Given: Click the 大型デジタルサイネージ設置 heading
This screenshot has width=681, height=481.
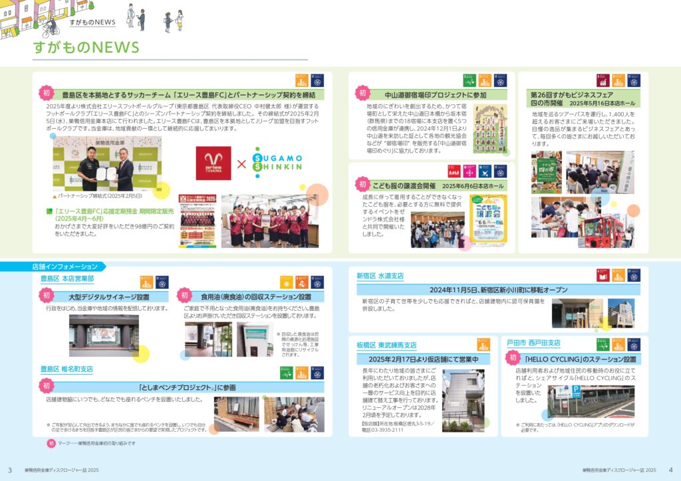Looking at the screenshot, I should coord(109,297).
